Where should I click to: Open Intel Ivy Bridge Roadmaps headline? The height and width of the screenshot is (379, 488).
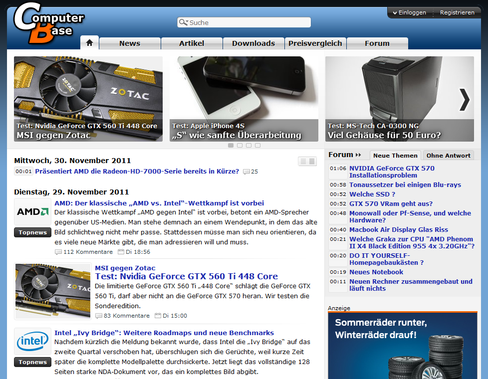pos(164,333)
